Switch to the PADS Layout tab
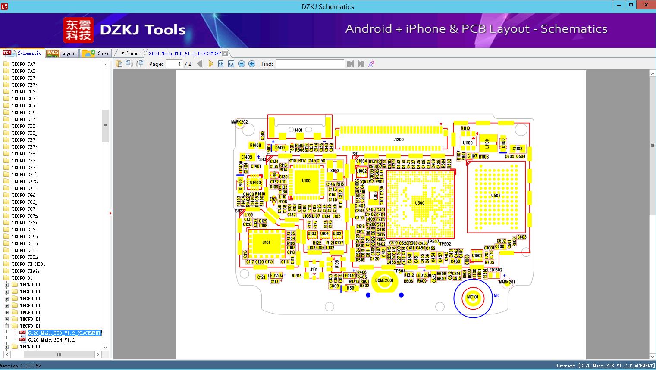 pyautogui.click(x=62, y=53)
